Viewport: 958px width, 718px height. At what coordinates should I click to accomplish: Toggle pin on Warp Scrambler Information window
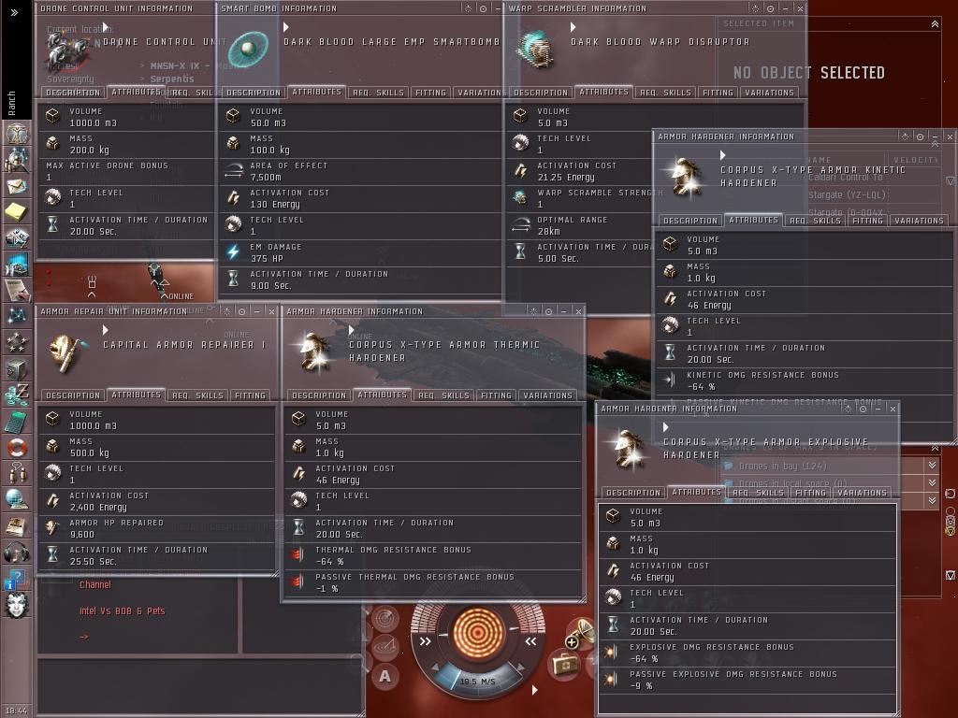click(x=771, y=8)
